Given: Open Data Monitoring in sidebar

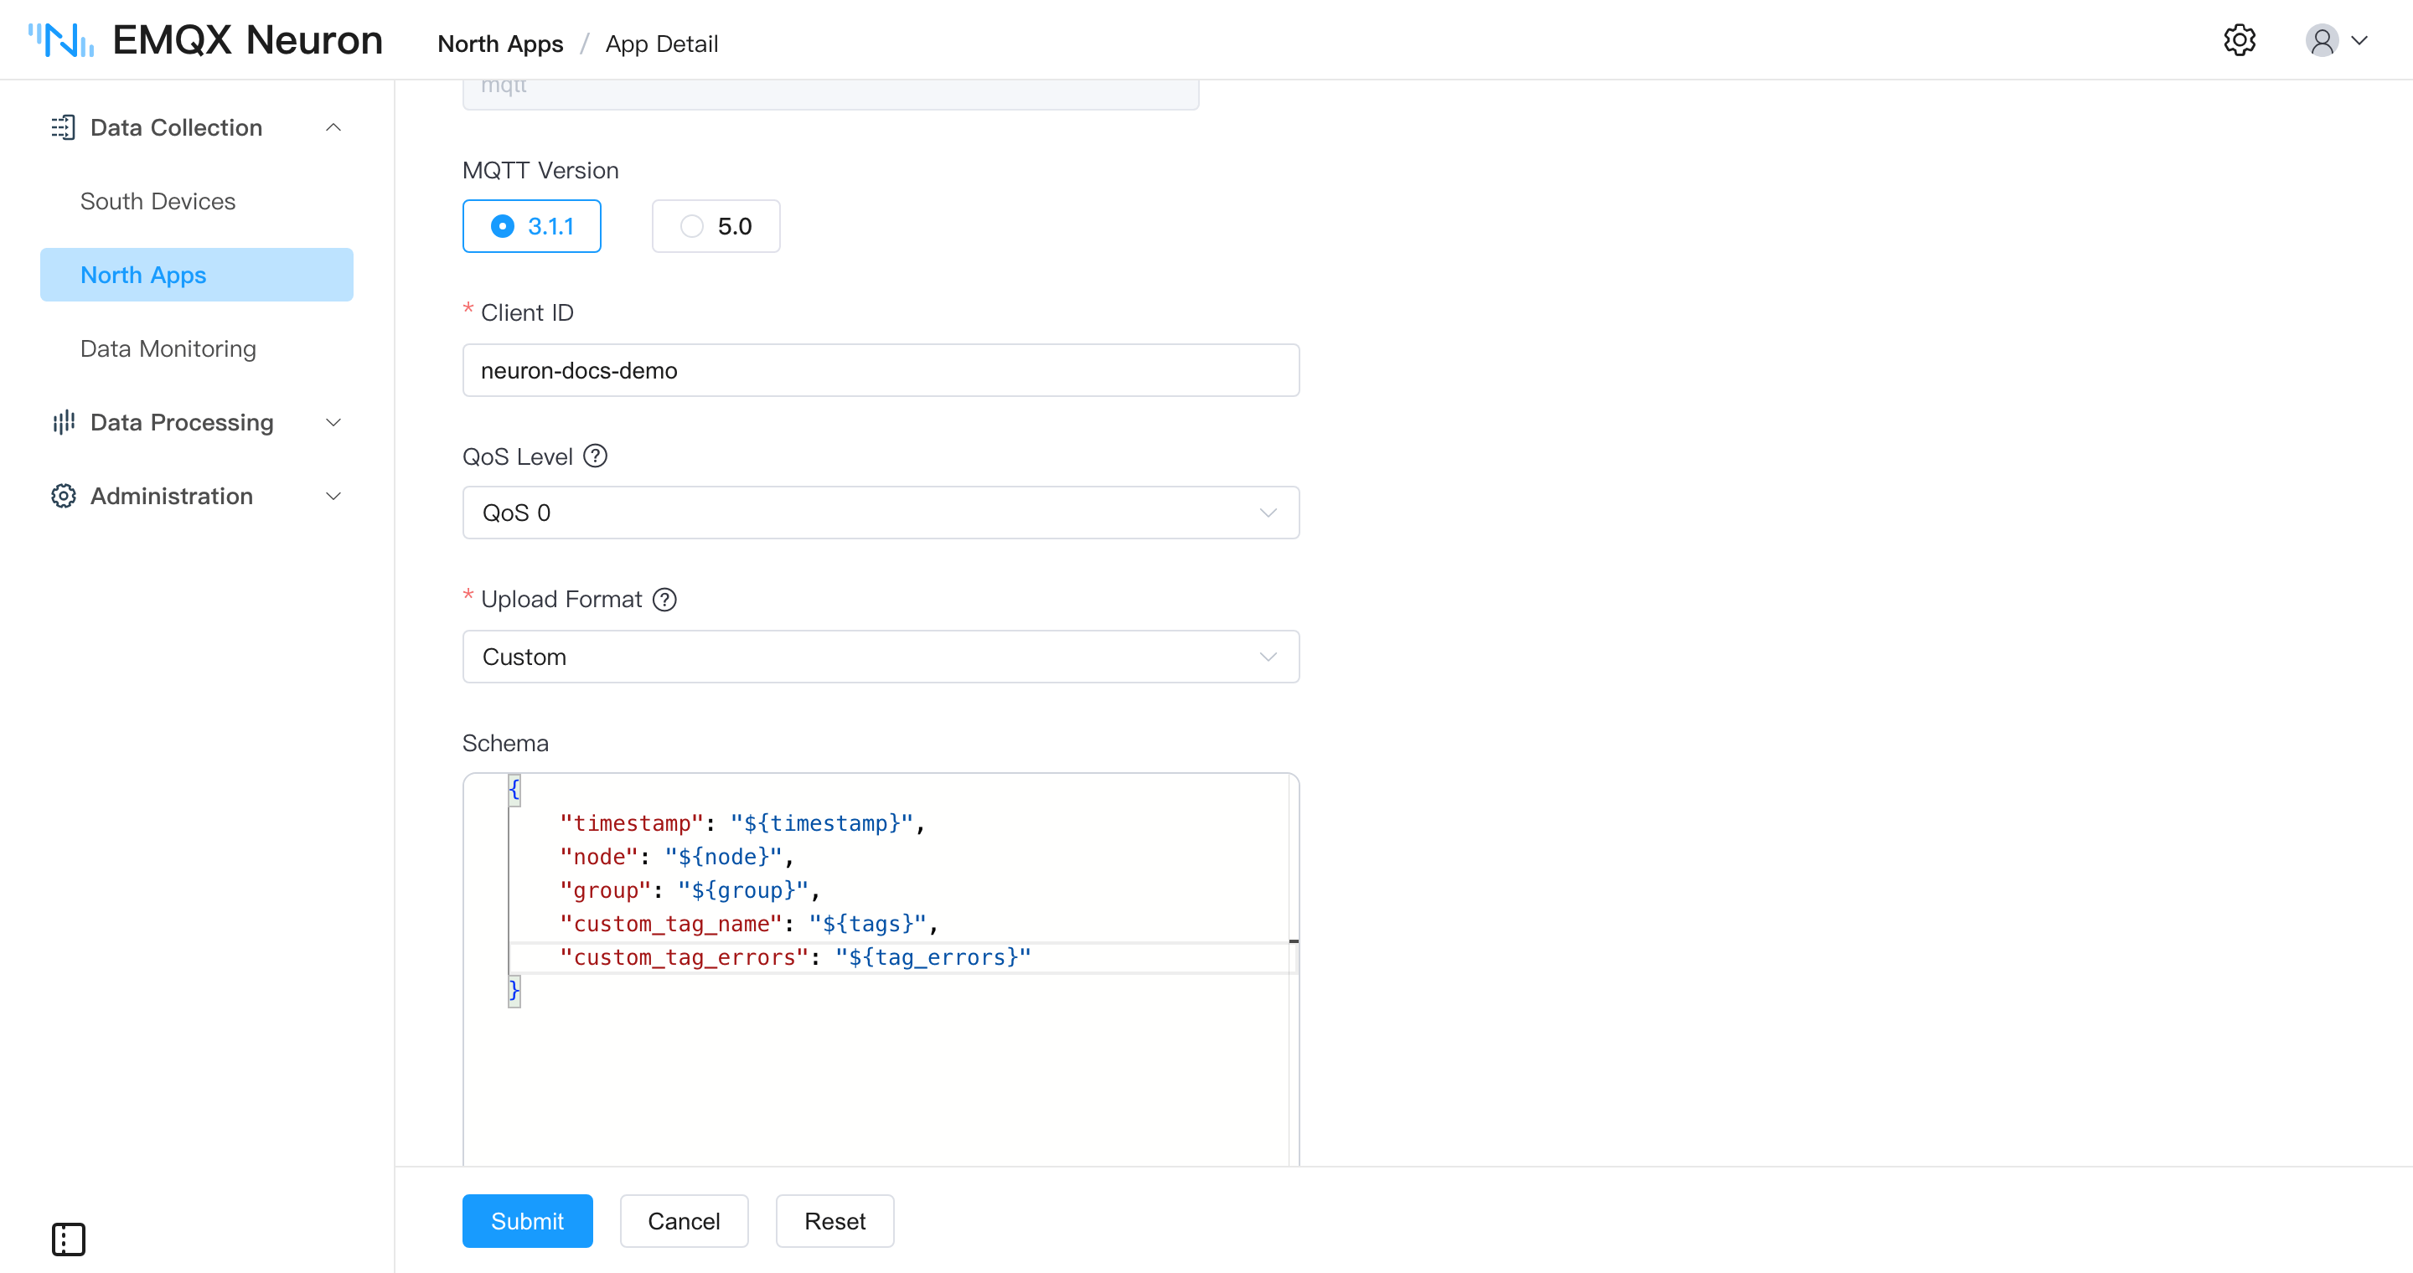Looking at the screenshot, I should (168, 348).
